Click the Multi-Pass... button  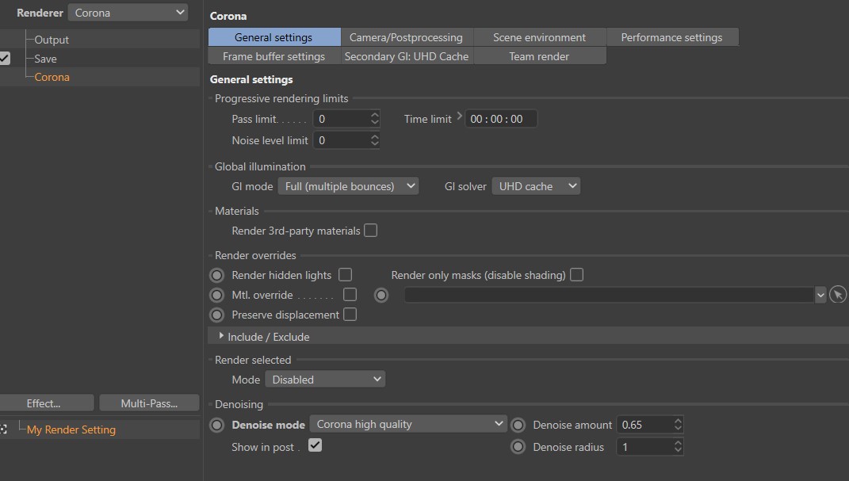click(150, 403)
